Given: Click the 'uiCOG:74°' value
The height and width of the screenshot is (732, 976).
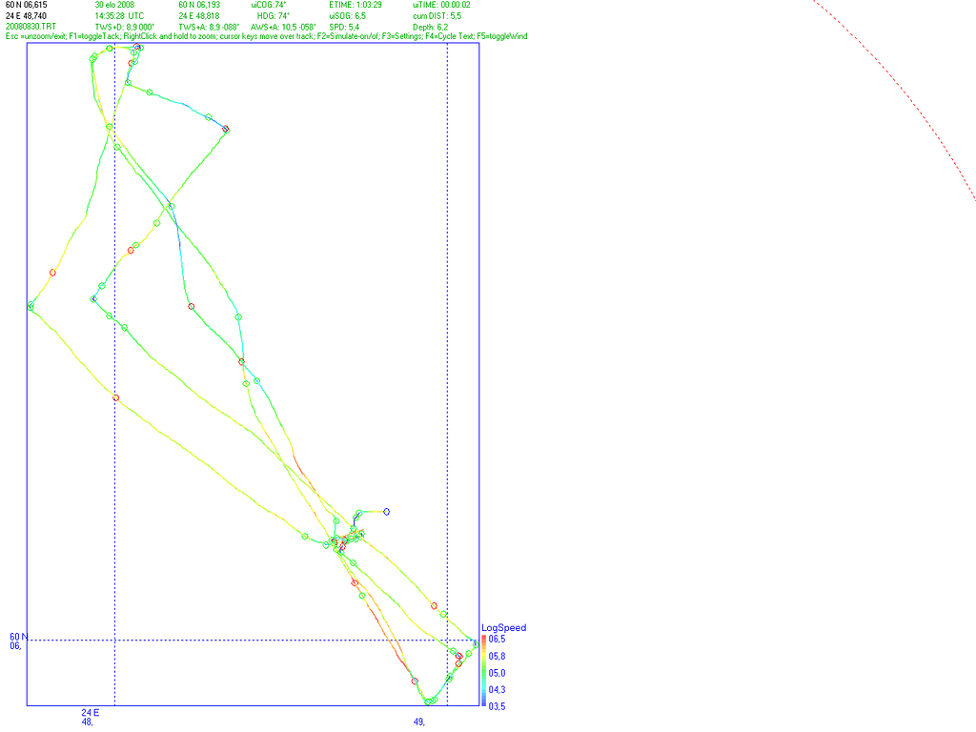Looking at the screenshot, I should pyautogui.click(x=269, y=5).
